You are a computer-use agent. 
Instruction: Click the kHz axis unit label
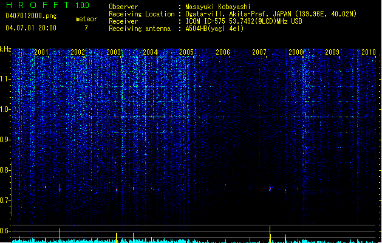pos(5,49)
